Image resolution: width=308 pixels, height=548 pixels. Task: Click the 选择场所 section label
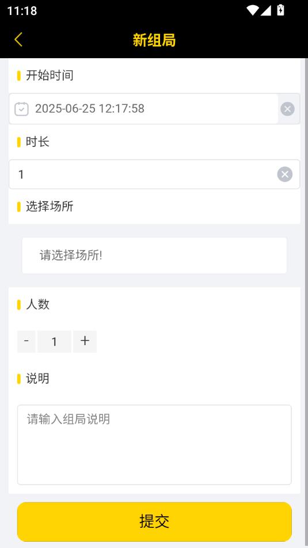50,206
